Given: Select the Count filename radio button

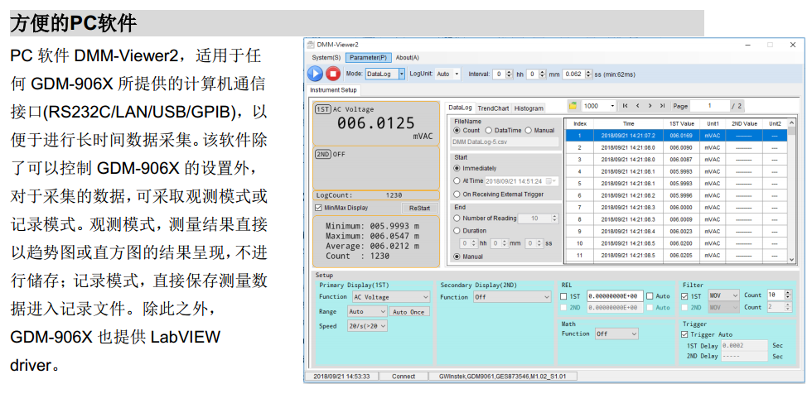Looking at the screenshot, I should (x=457, y=130).
